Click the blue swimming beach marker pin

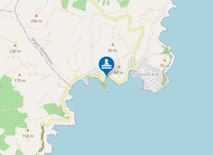coord(106,65)
